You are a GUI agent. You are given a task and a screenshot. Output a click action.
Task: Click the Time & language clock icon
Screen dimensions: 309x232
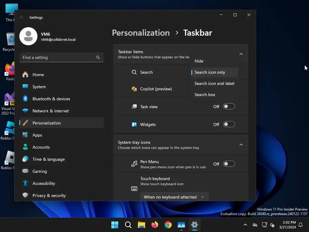coord(25,159)
